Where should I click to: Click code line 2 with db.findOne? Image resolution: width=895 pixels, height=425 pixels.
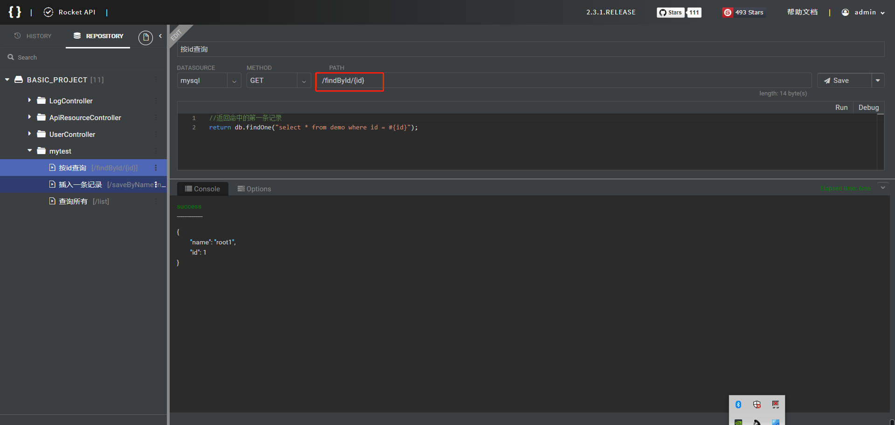(x=313, y=128)
